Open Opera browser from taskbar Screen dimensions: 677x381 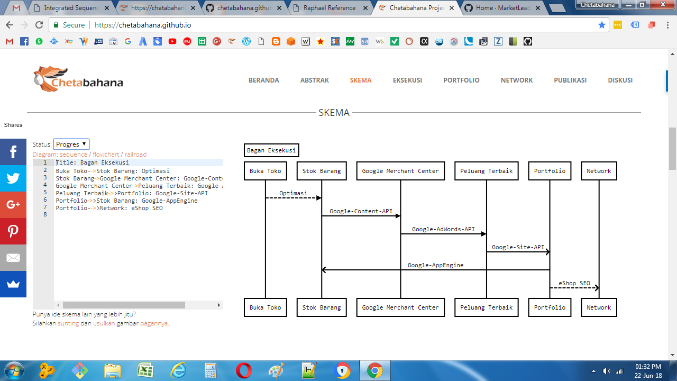tap(244, 370)
